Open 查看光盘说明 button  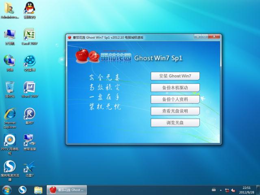(x=175, y=111)
